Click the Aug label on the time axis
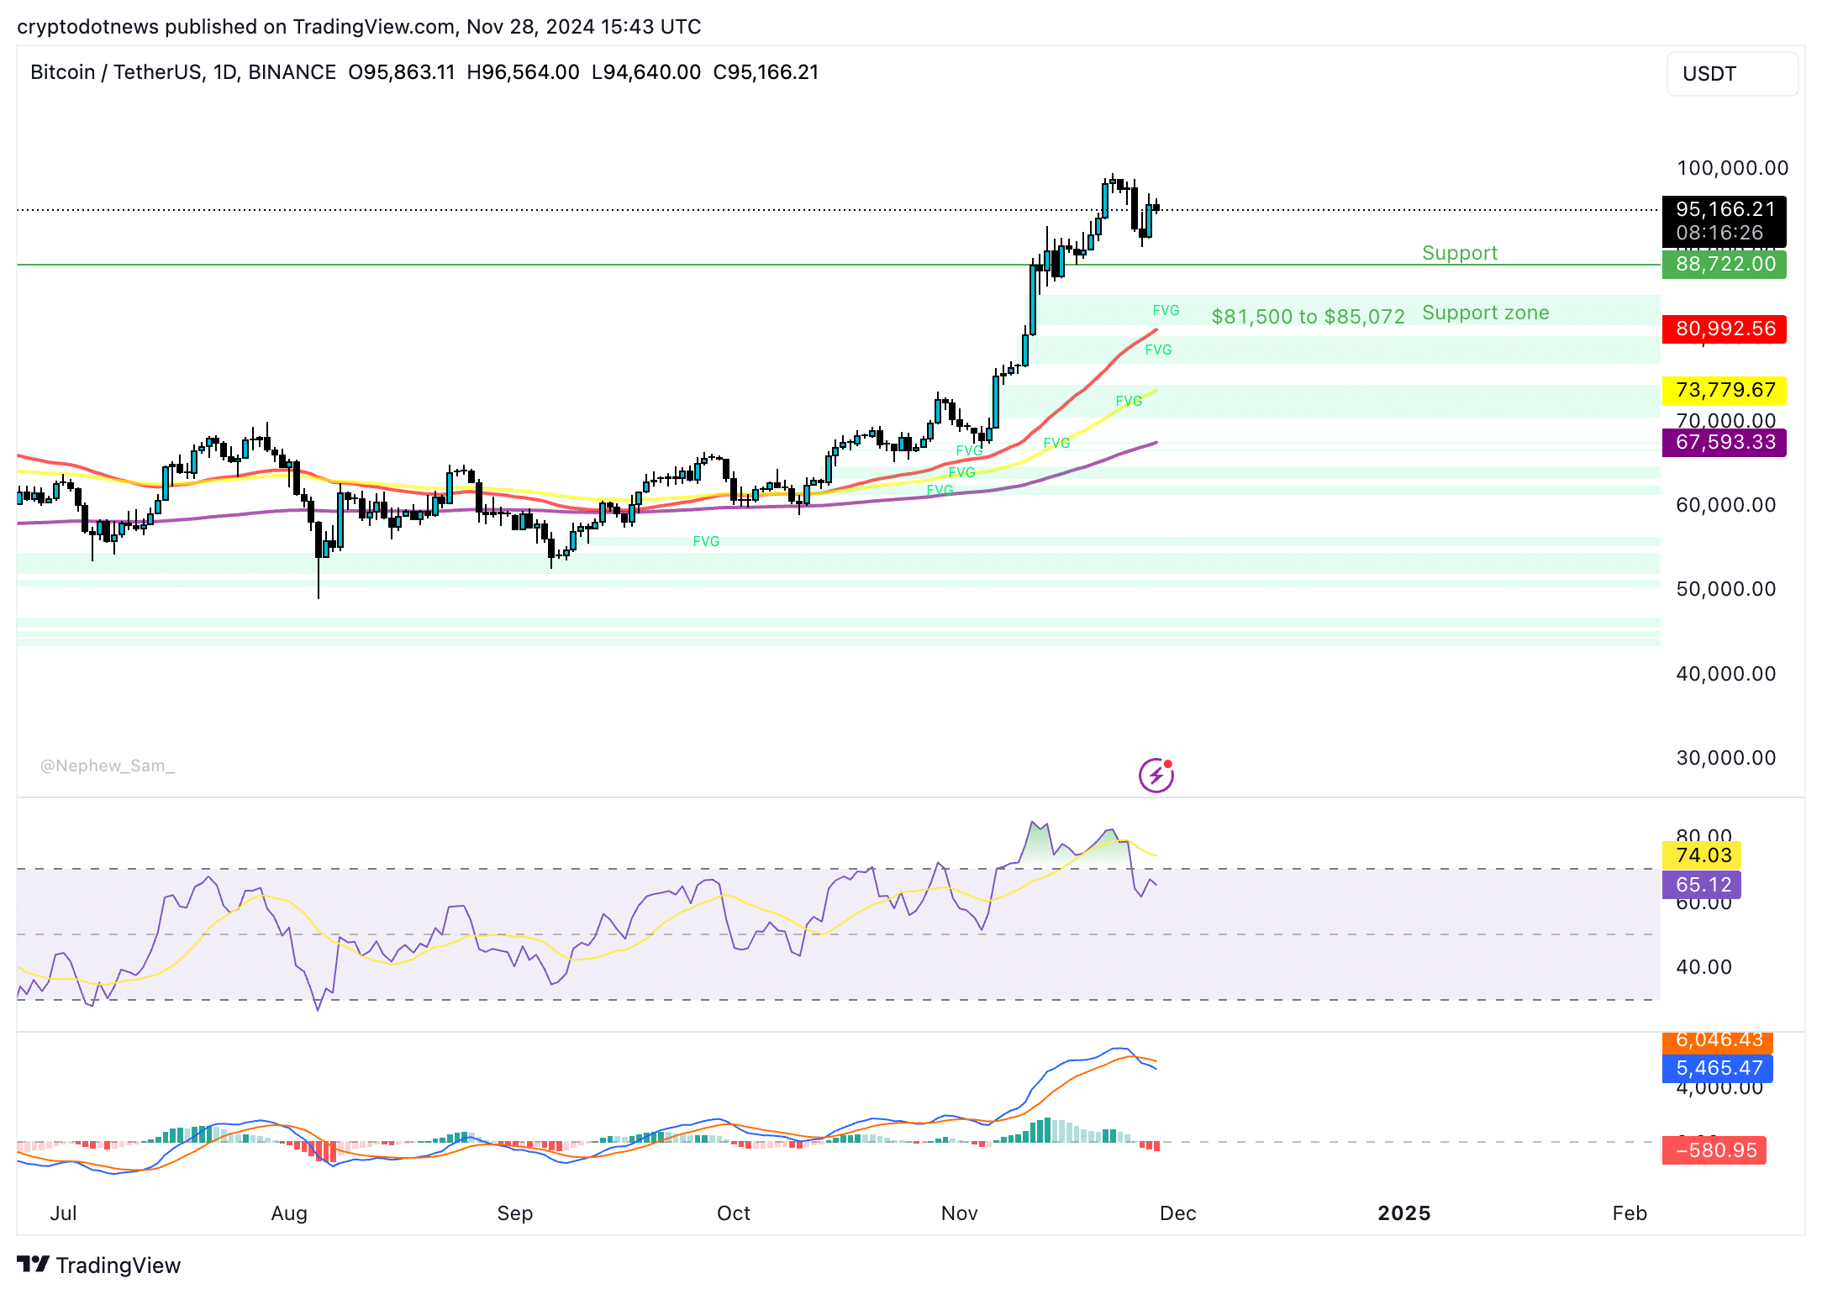 289,1213
